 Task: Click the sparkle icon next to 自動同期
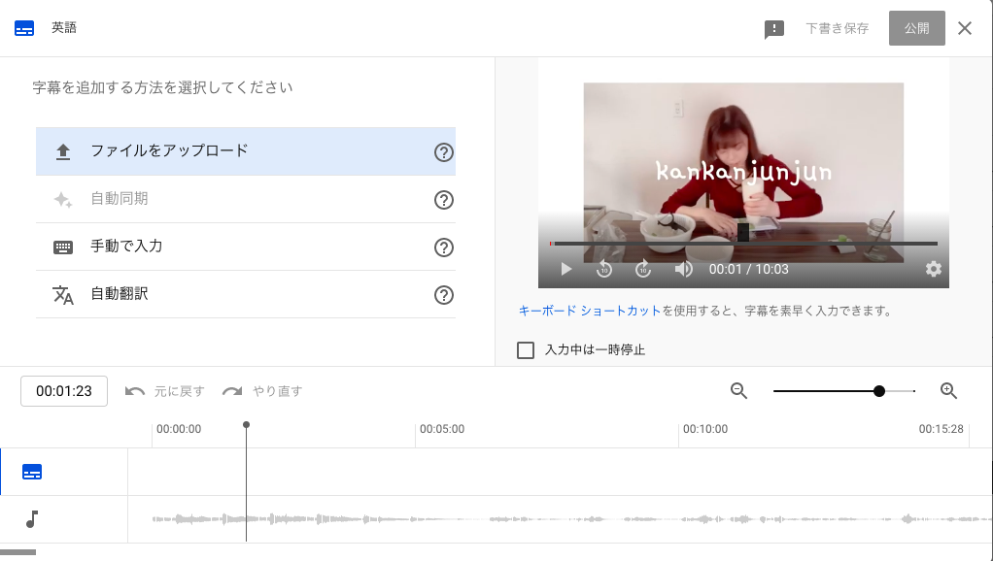(x=61, y=200)
